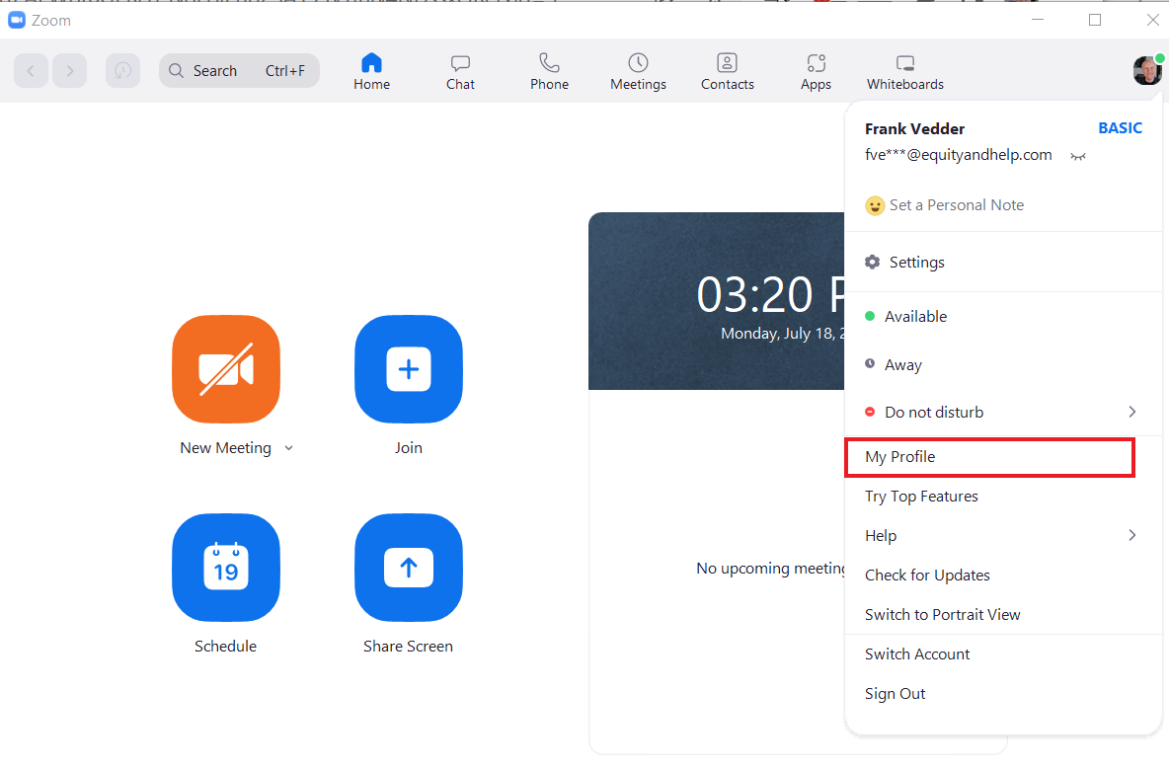The width and height of the screenshot is (1169, 768).
Task: Click the Share Screen label text
Action: click(x=408, y=647)
